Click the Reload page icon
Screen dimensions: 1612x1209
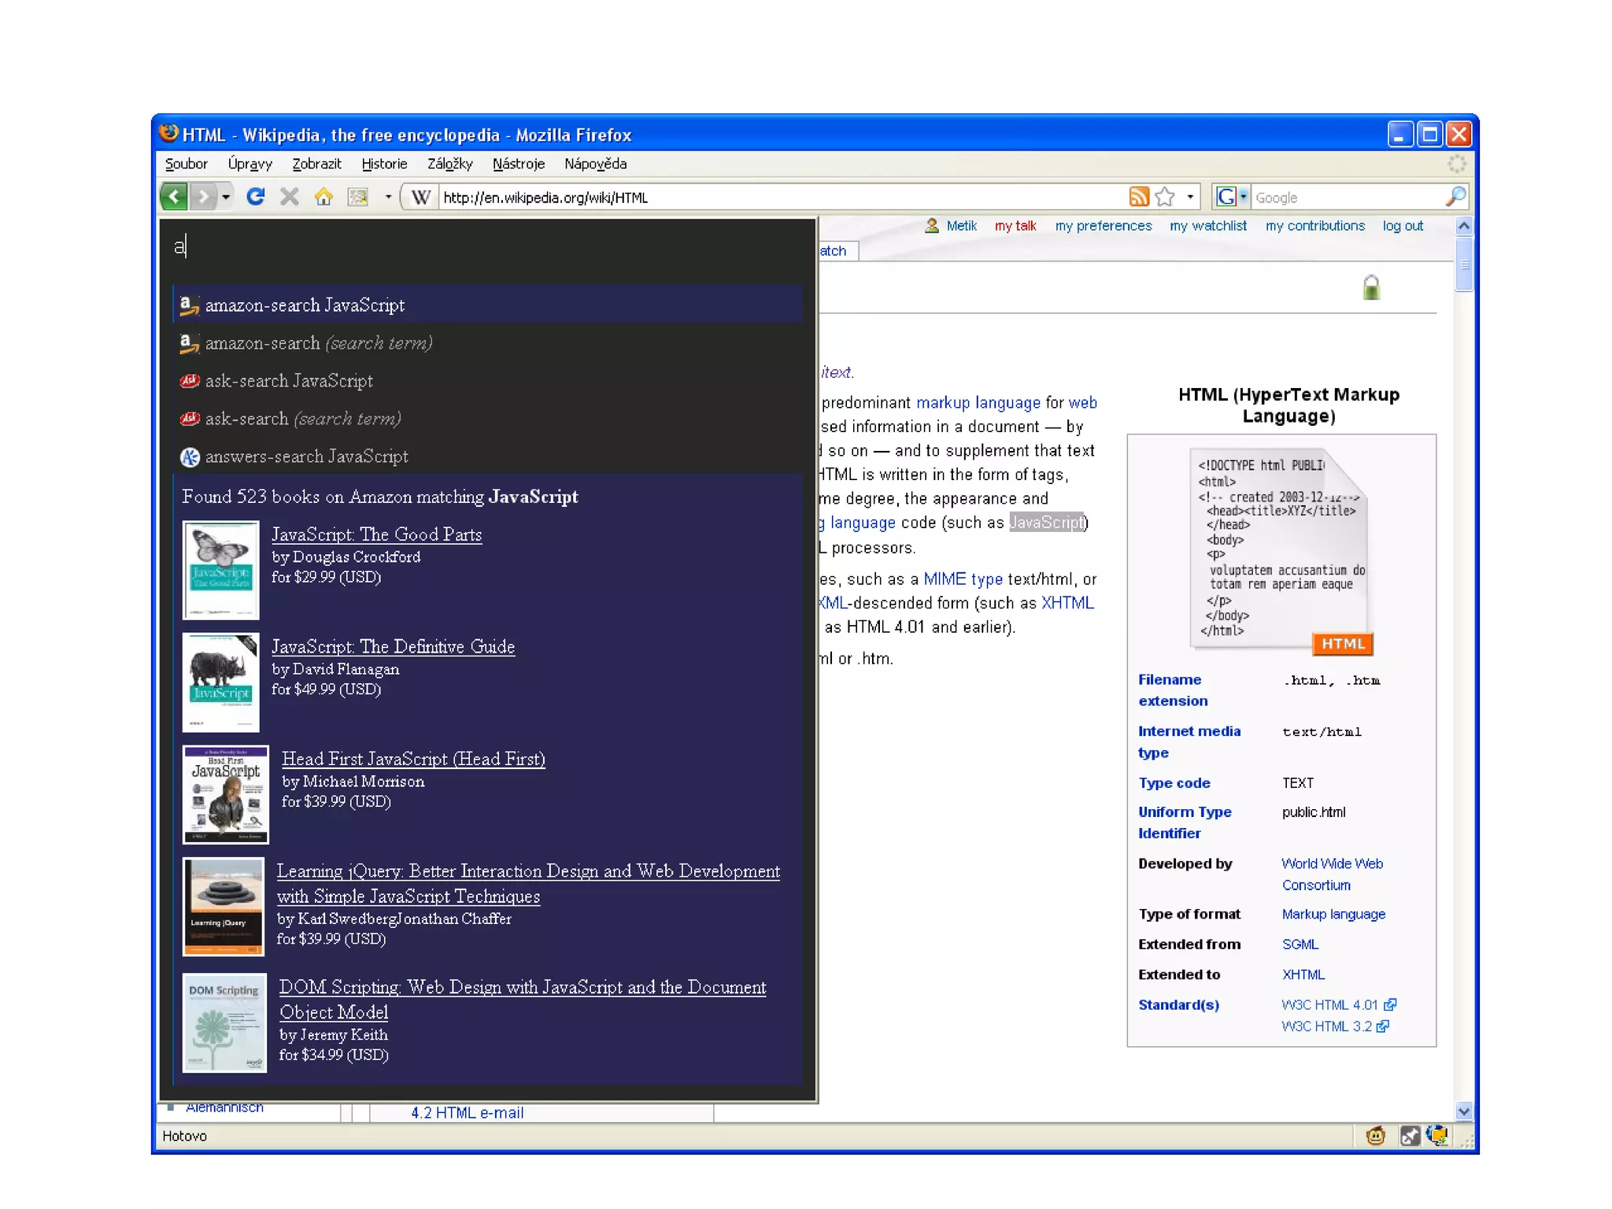tap(255, 197)
